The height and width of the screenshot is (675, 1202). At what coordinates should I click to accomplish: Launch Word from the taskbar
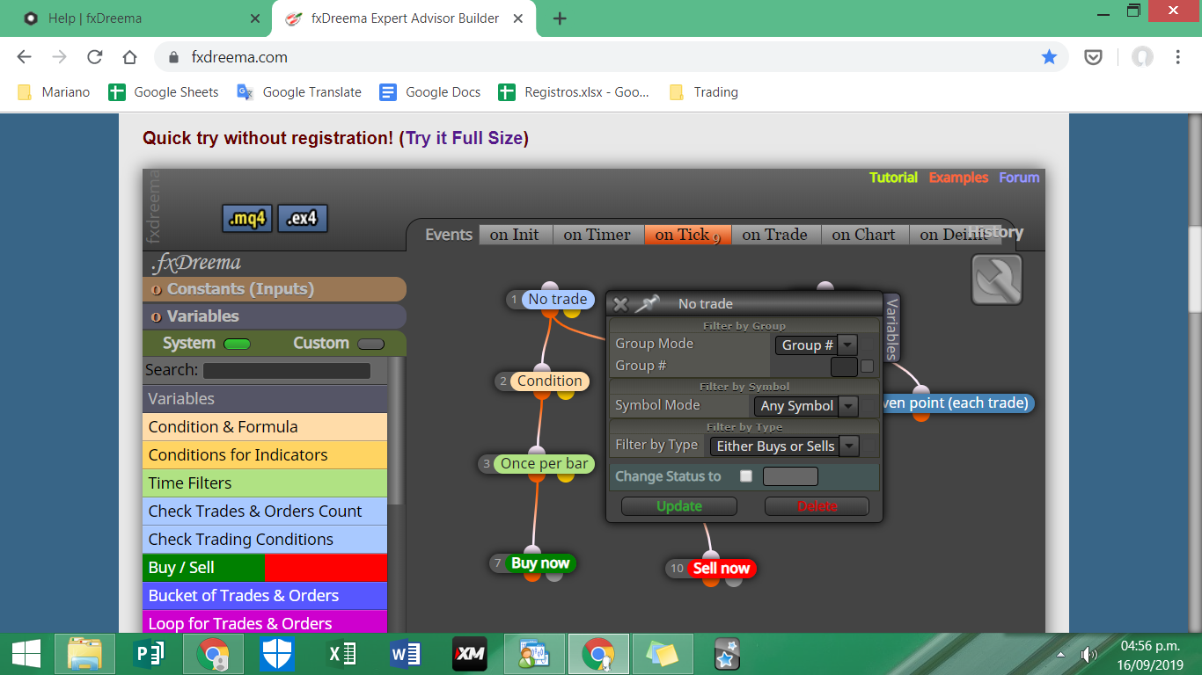406,654
